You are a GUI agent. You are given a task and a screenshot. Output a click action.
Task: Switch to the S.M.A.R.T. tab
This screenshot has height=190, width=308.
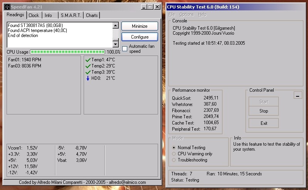click(x=71, y=15)
